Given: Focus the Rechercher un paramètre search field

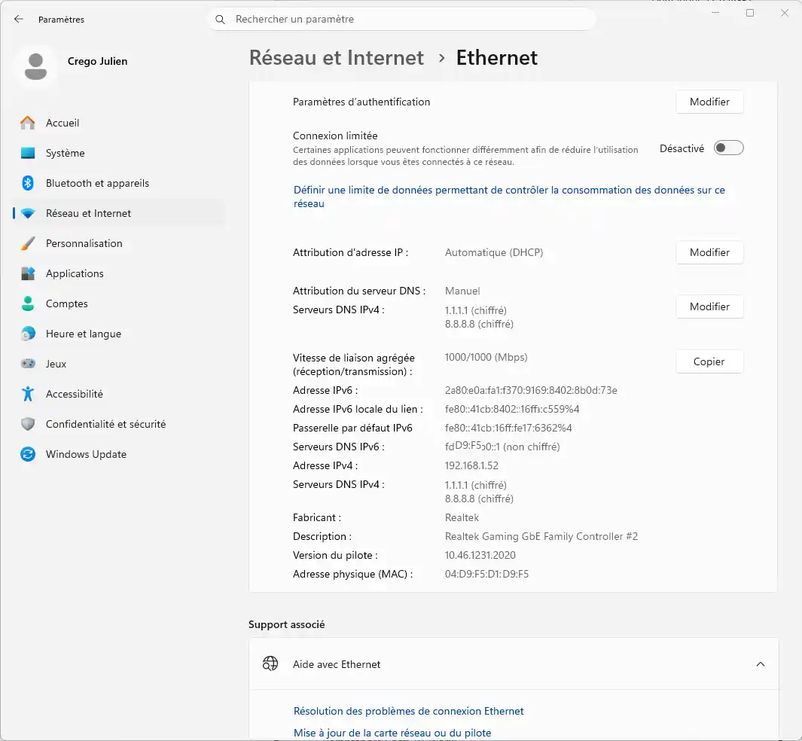Looking at the screenshot, I should [401, 20].
